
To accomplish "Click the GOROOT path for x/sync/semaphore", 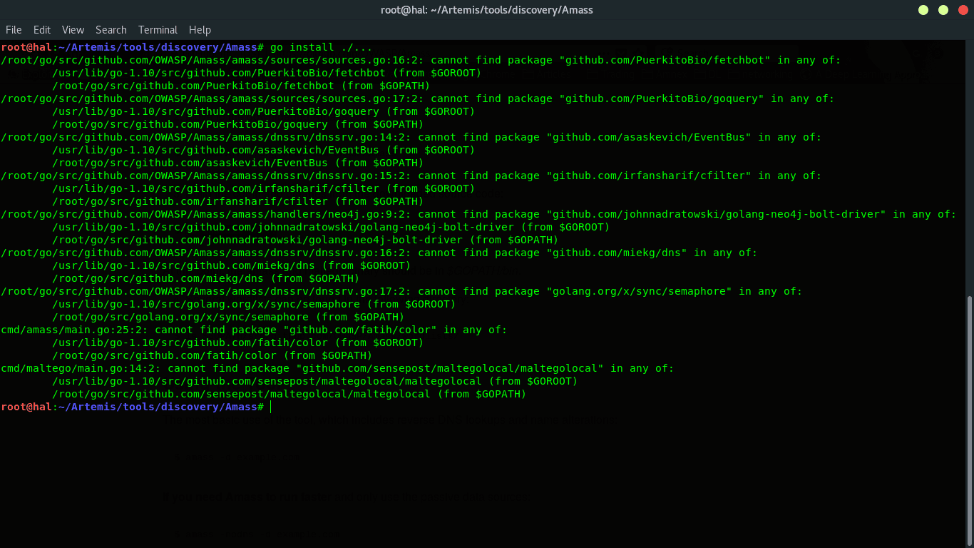I will pyautogui.click(x=254, y=304).
